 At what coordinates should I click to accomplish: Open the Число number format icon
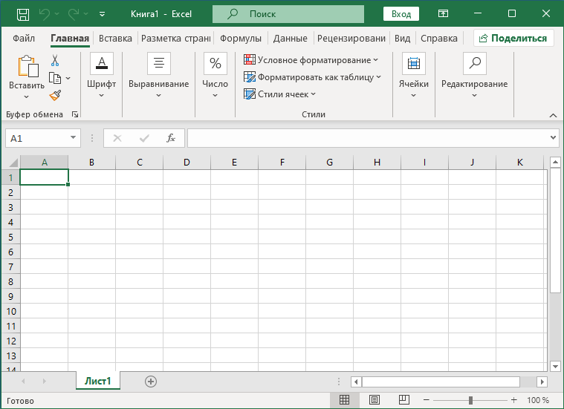(215, 64)
